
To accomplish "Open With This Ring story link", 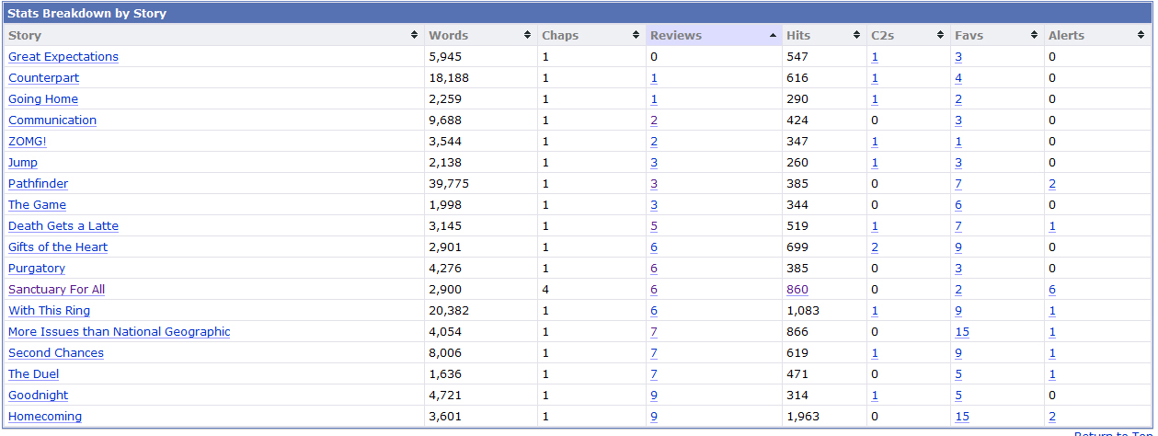I will coord(50,311).
